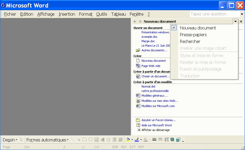Select the Ellipse shape tool
This screenshot has height=150, width=245.
tap(91, 140)
